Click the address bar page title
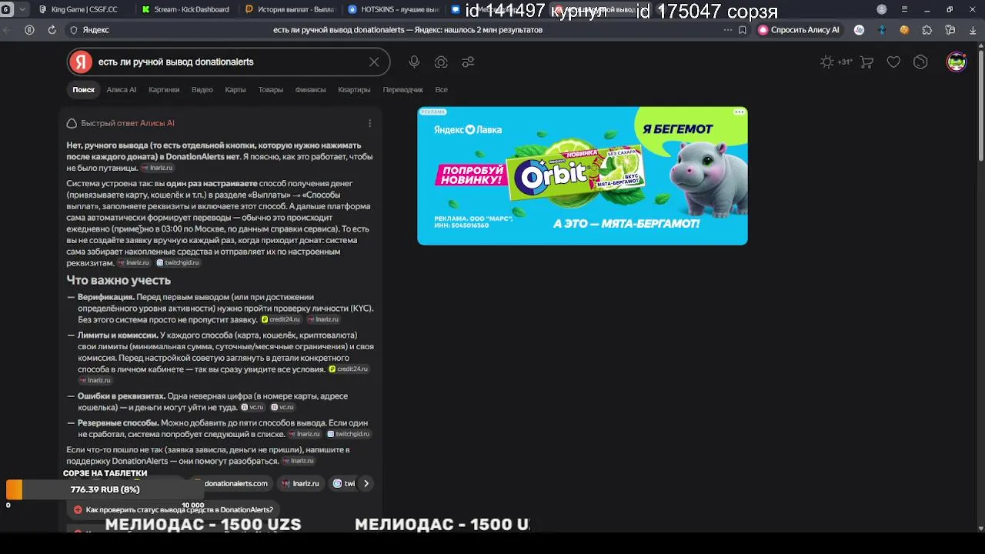The width and height of the screenshot is (985, 554). 408,30
